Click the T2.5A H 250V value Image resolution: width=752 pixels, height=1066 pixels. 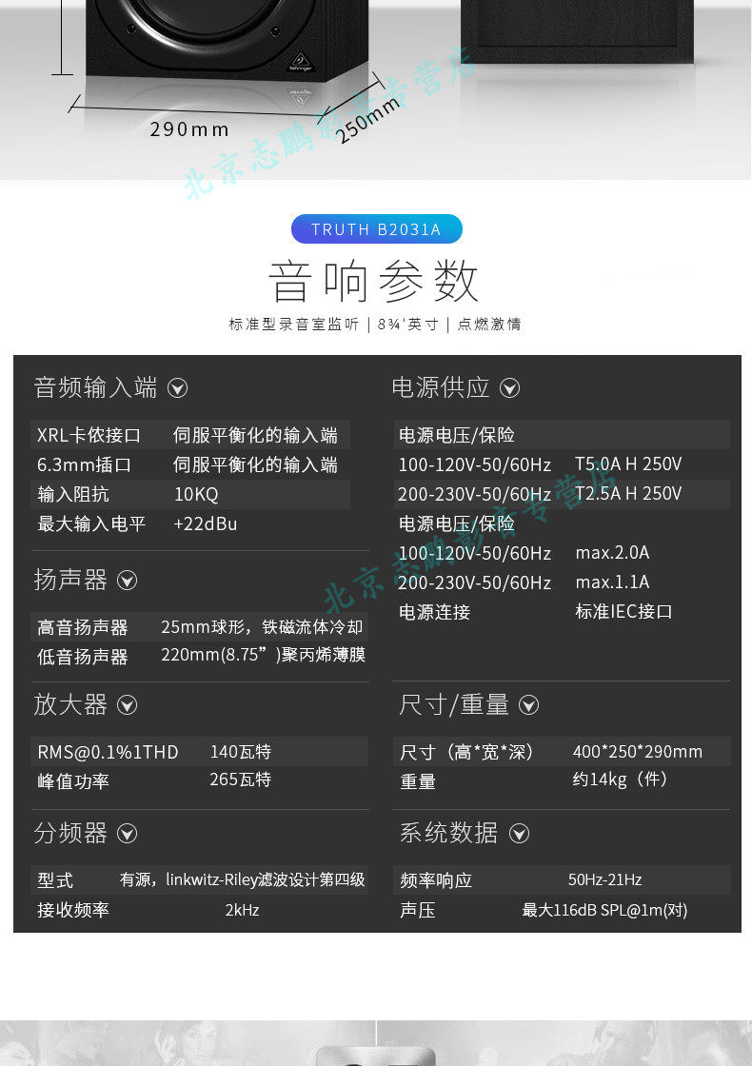pyautogui.click(x=628, y=494)
